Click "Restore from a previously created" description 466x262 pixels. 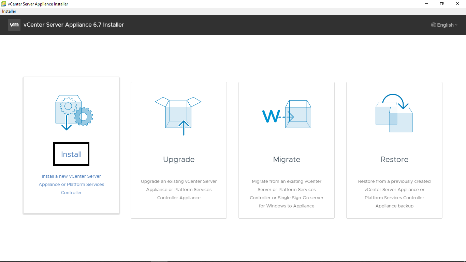coord(394,194)
